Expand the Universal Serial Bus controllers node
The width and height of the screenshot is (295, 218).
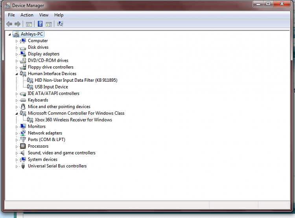17,166
